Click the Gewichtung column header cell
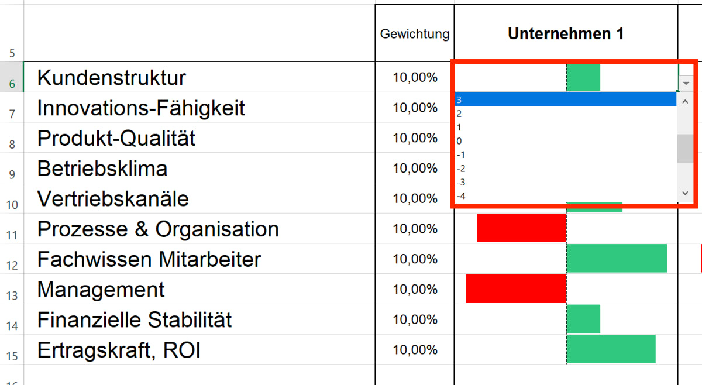Screen dimensions: 702x385 [414, 33]
